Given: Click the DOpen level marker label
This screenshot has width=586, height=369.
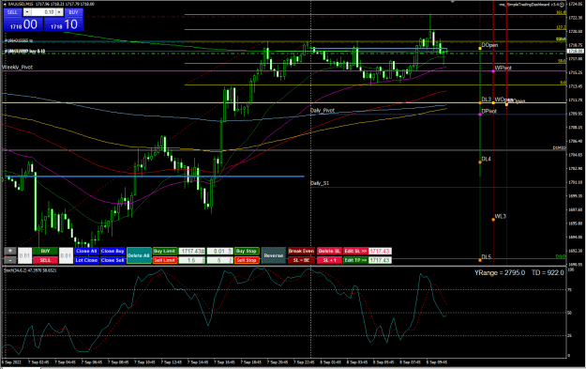Looking at the screenshot, I should (x=489, y=45).
